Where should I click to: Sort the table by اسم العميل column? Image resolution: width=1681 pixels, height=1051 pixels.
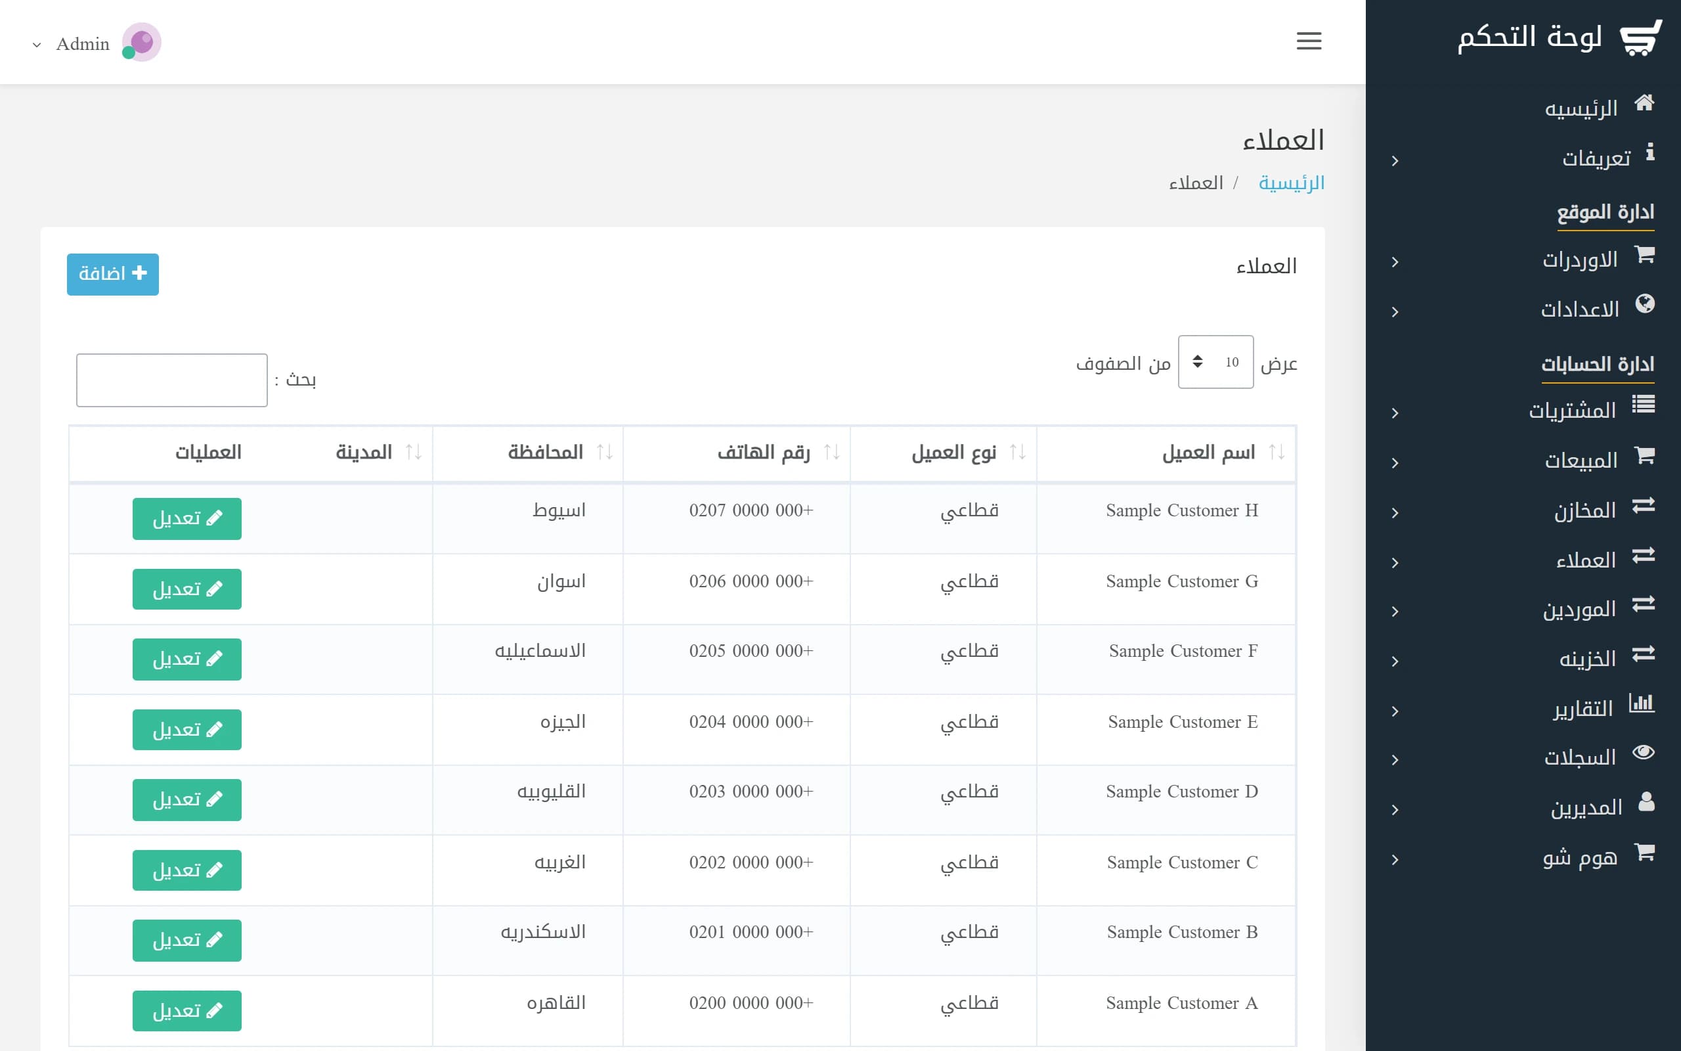click(x=1167, y=453)
